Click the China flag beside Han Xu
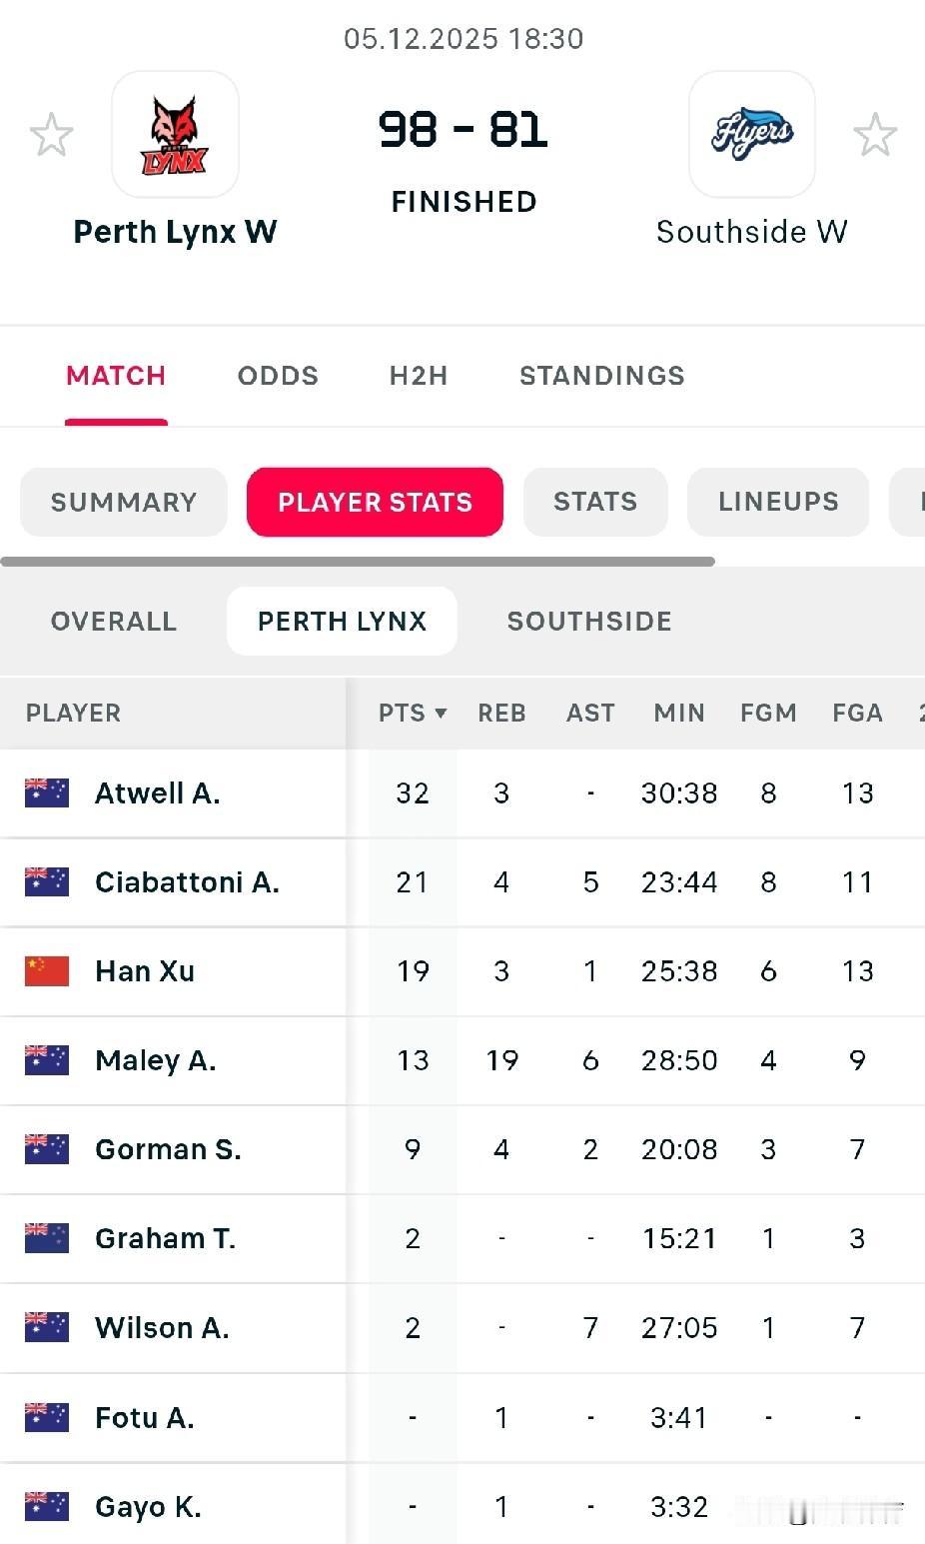 coord(47,971)
